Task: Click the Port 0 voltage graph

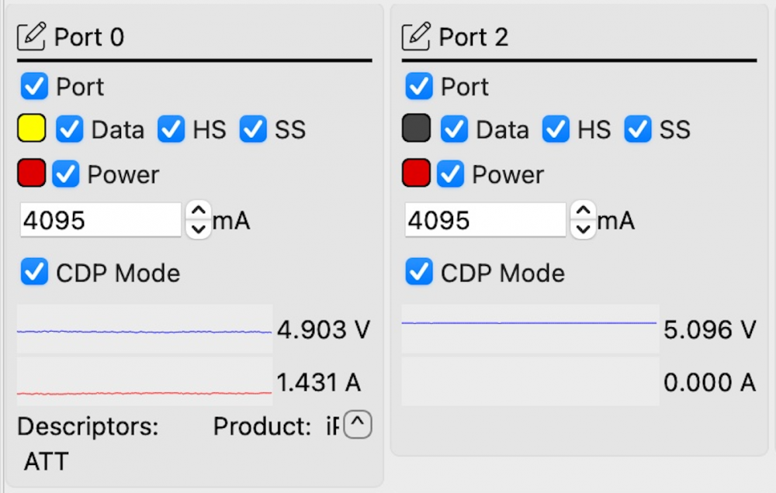Action: click(144, 330)
